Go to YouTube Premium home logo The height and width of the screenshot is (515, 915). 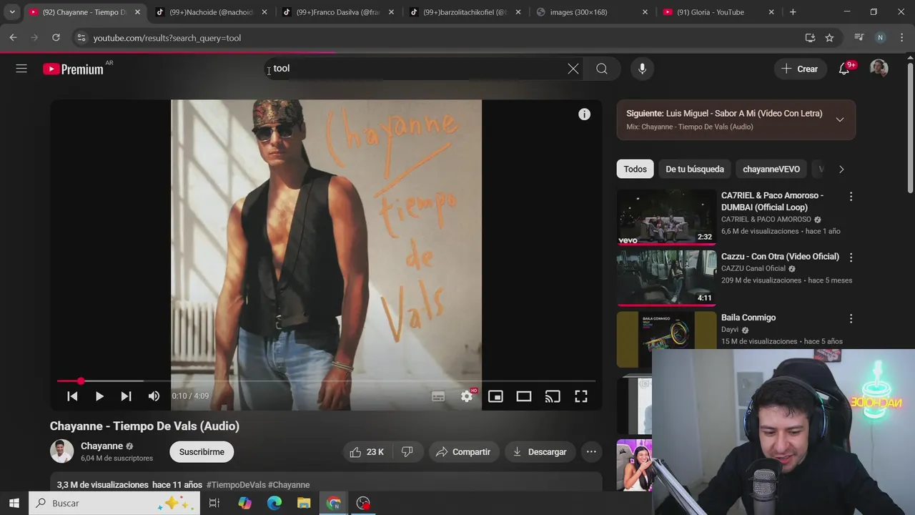(74, 69)
